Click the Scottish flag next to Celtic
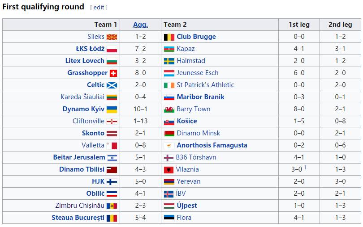Image resolution: width=363 pixels, height=227 pixels. pos(112,85)
